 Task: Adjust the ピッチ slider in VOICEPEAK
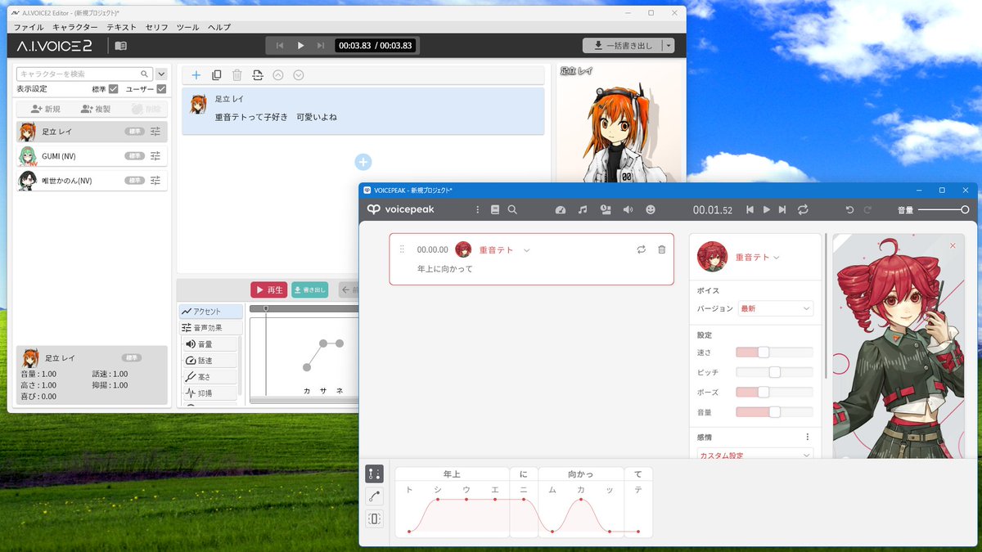774,372
